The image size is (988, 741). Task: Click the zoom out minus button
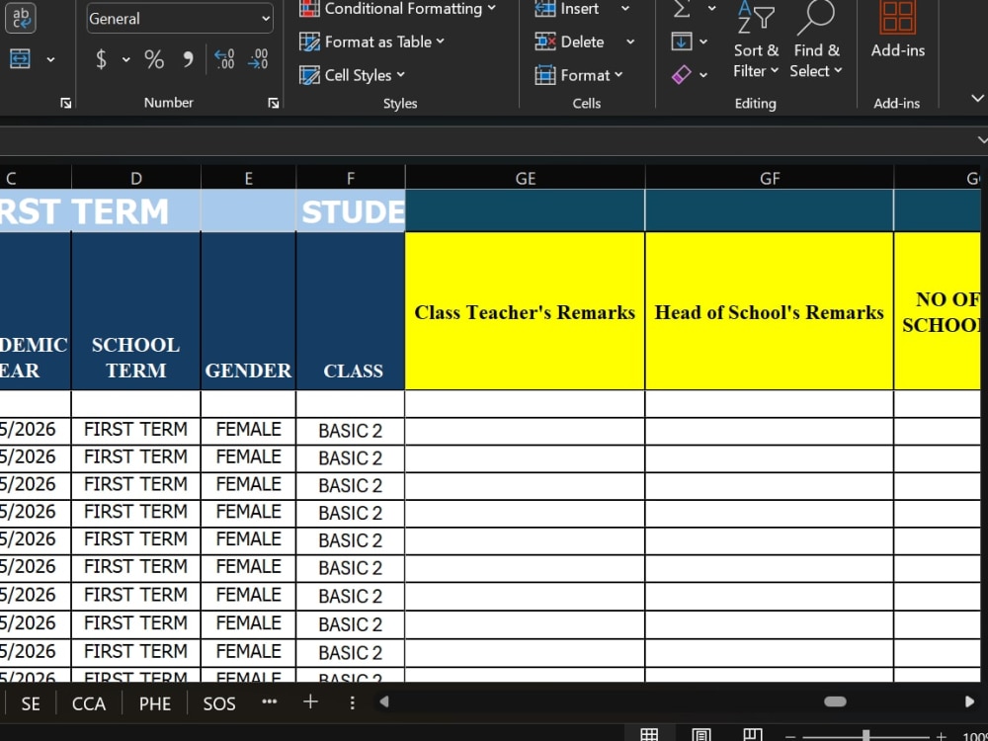(789, 736)
